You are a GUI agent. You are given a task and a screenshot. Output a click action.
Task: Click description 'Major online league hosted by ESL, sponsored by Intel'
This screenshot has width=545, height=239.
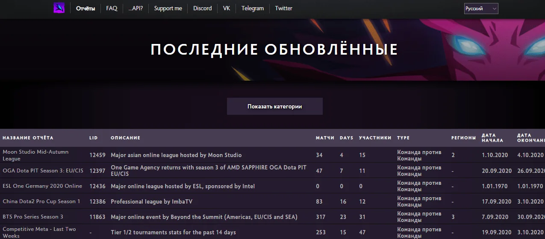183,186
